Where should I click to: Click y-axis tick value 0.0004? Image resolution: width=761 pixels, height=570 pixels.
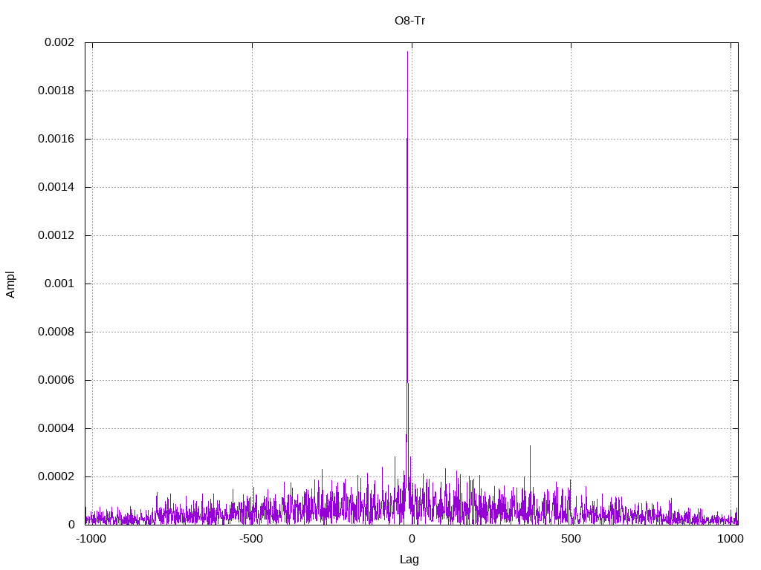pyautogui.click(x=56, y=428)
